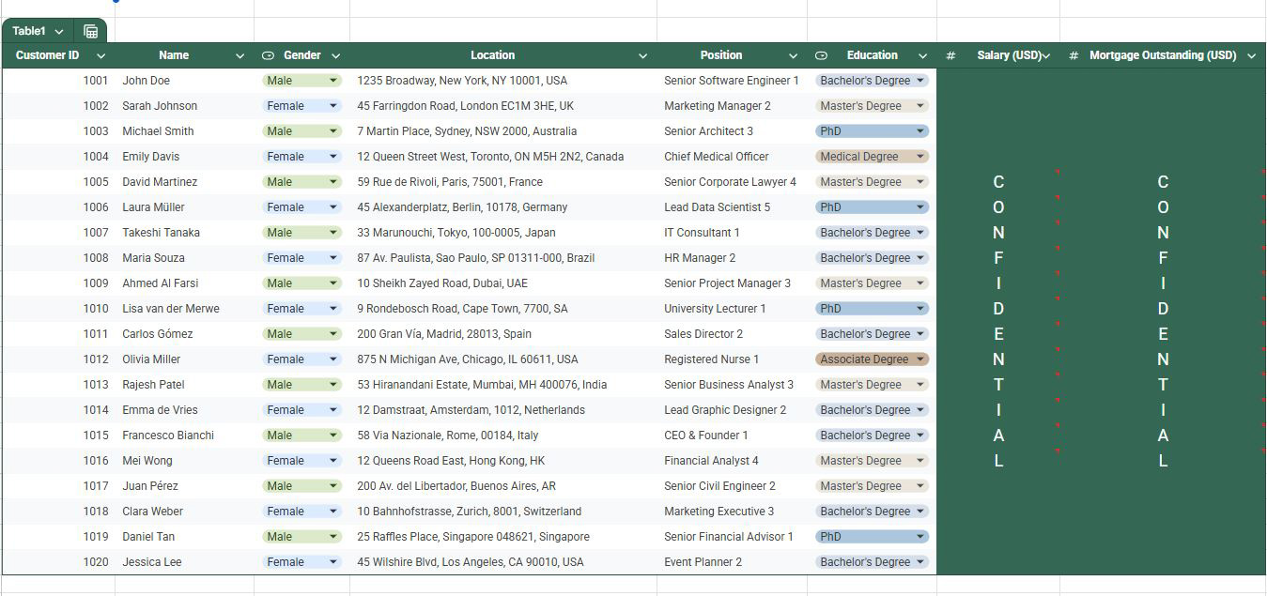Open Location column filter arrow
The height and width of the screenshot is (596, 1267).
coord(642,55)
